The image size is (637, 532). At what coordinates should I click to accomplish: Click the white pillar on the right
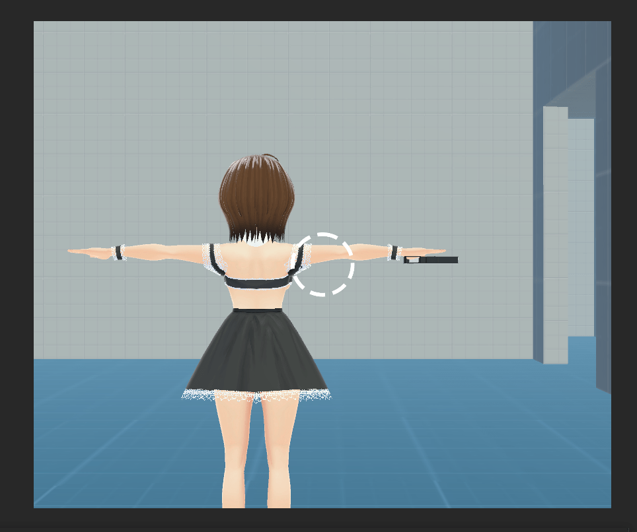(555, 231)
